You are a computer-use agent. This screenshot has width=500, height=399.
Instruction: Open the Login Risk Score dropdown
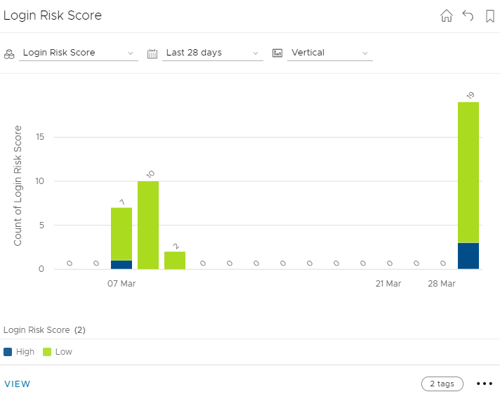[78, 53]
